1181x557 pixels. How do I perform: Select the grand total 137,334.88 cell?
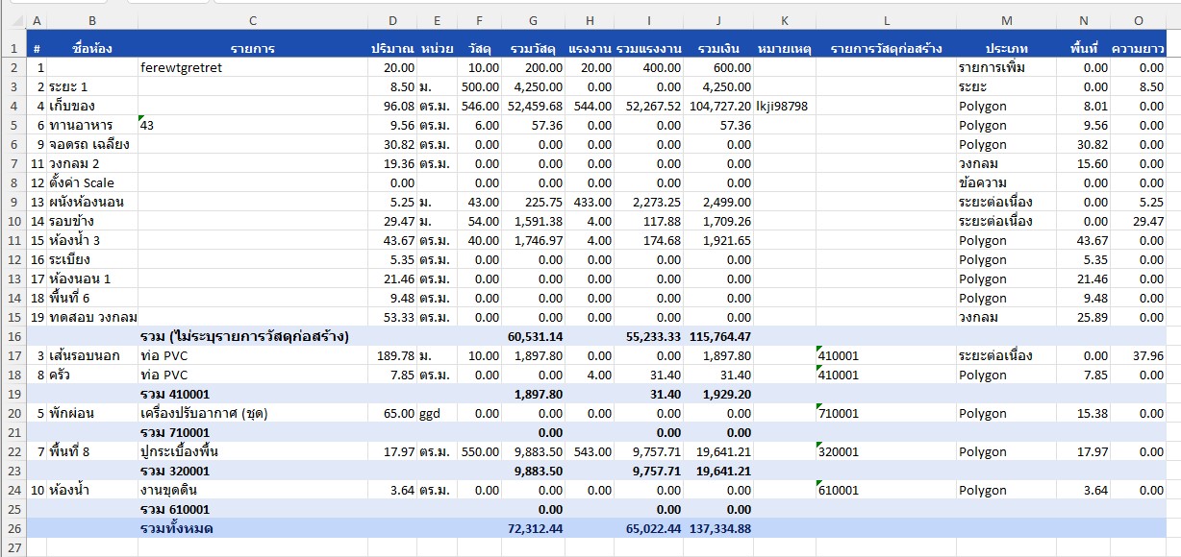coord(719,528)
